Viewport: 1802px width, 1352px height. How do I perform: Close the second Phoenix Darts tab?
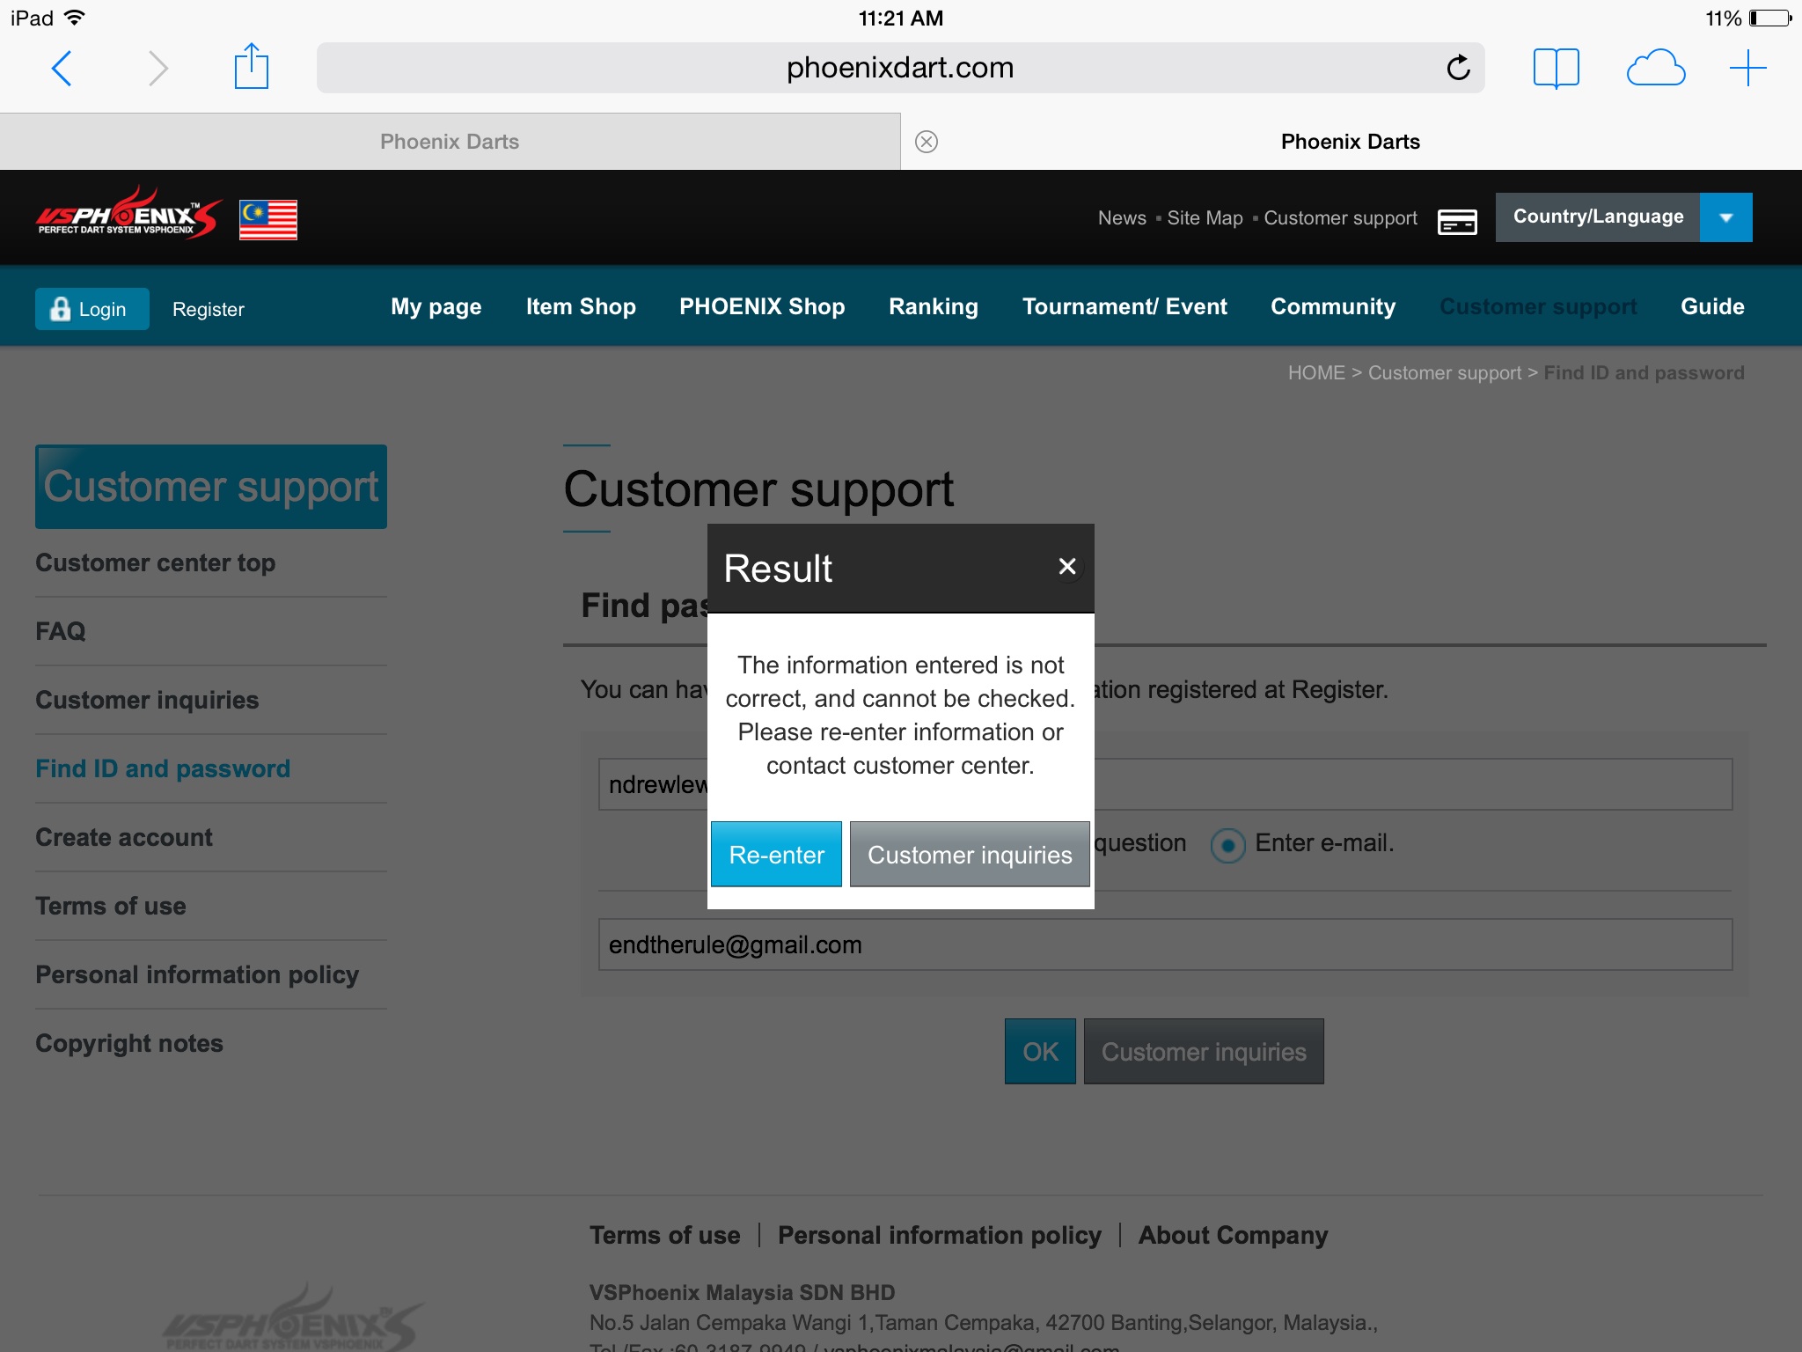click(x=927, y=142)
